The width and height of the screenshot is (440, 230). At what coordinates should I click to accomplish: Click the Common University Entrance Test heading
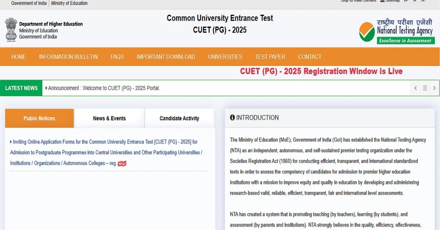pos(220,18)
